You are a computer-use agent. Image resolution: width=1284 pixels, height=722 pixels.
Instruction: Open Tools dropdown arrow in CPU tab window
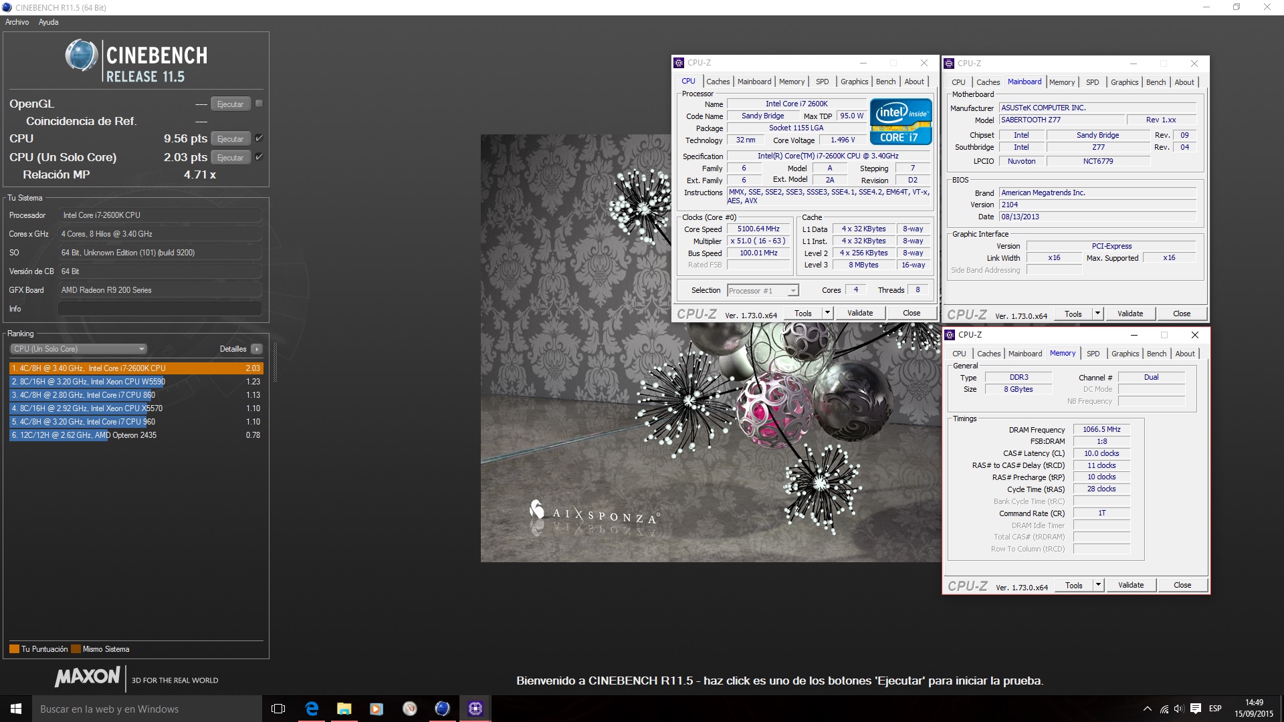coord(827,313)
